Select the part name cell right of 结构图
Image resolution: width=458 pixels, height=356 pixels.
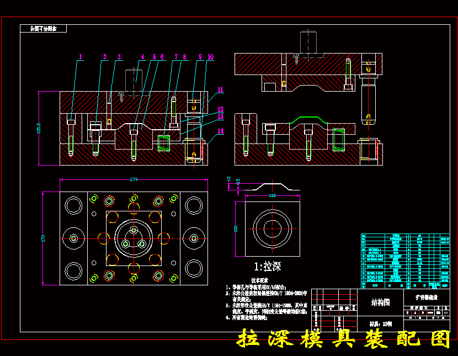(427, 297)
